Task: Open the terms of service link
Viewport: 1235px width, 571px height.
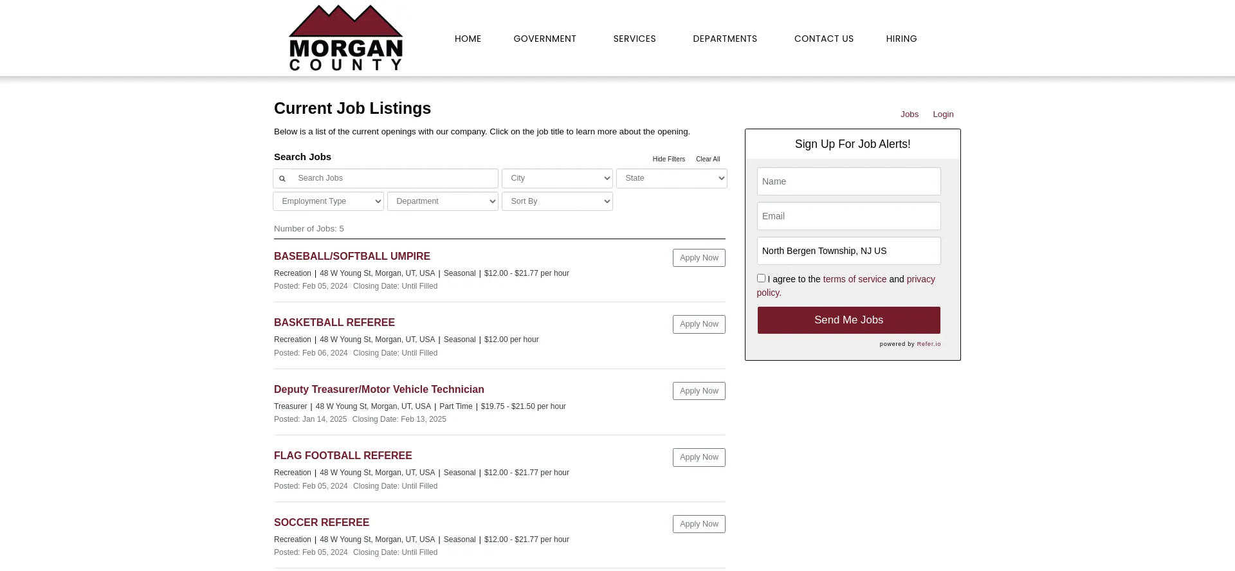Action: 854,279
